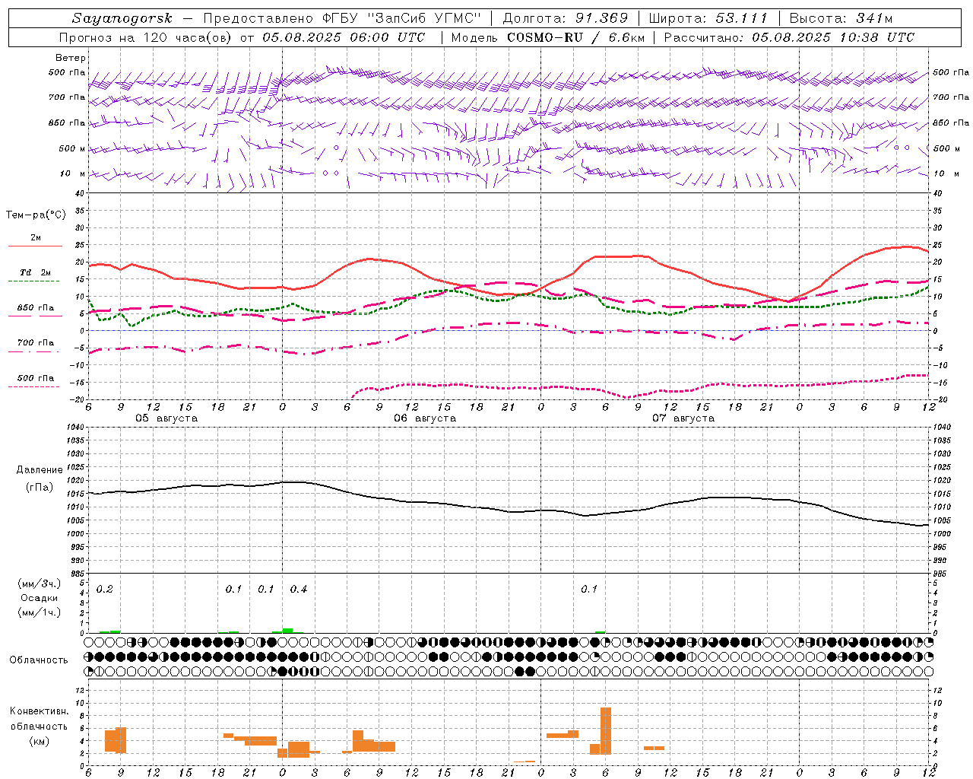
Task: Click the "Долгота: 91.369" header field
Action: pos(566,18)
